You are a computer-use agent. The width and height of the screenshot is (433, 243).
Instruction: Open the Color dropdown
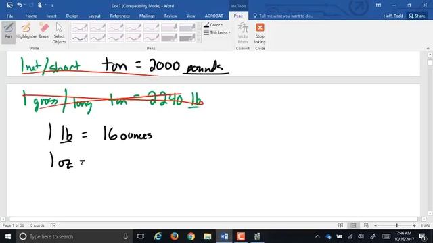pos(213,25)
